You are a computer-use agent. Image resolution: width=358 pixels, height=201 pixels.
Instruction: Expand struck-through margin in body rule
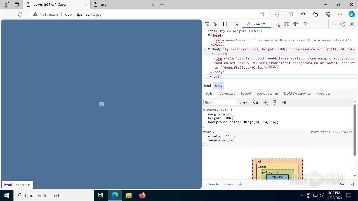click(x=224, y=140)
